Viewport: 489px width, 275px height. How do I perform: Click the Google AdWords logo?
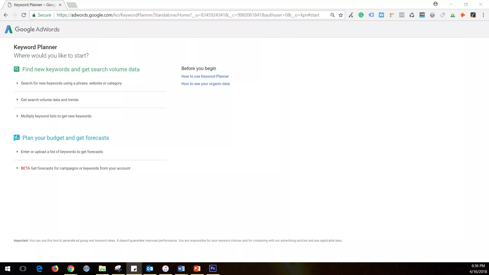tap(32, 29)
